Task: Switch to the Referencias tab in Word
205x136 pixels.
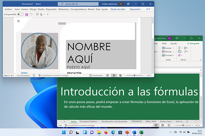Action: tap(64, 9)
